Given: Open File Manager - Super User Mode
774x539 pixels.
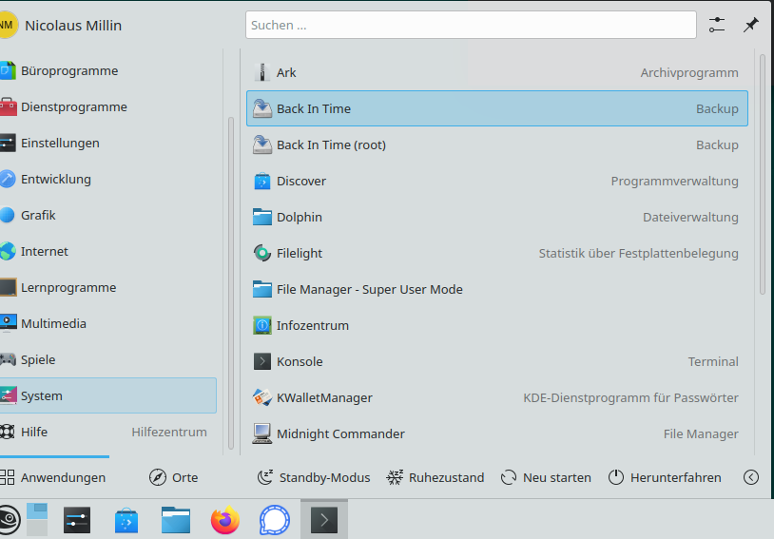Looking at the screenshot, I should click(x=496, y=289).
